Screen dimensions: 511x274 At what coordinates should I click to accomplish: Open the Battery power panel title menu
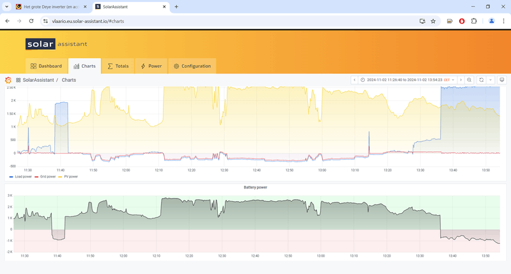256,187
